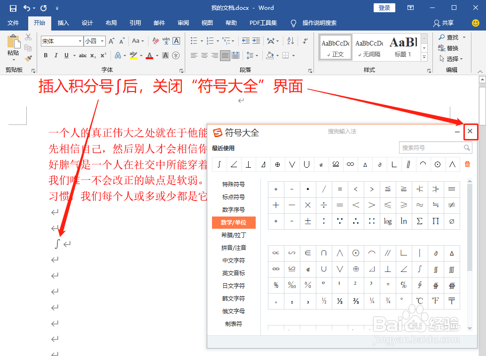Enable justified paragraph alignment
The width and height of the screenshot is (486, 356).
(x=224, y=55)
